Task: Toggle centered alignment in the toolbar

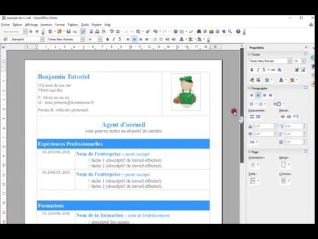Action: [134, 39]
